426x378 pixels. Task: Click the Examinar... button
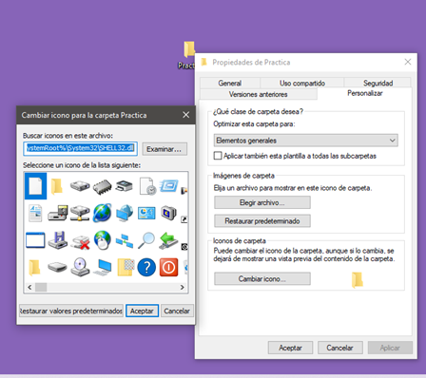tap(165, 149)
